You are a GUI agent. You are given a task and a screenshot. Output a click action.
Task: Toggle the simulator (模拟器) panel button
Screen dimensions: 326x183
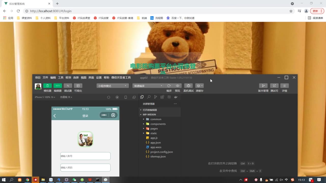click(47, 86)
